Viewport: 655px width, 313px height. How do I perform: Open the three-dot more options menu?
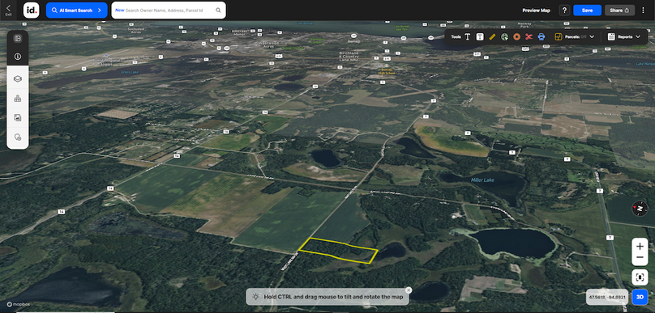point(644,11)
